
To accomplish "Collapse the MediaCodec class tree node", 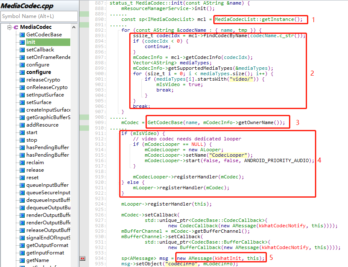I will click(9, 27).
